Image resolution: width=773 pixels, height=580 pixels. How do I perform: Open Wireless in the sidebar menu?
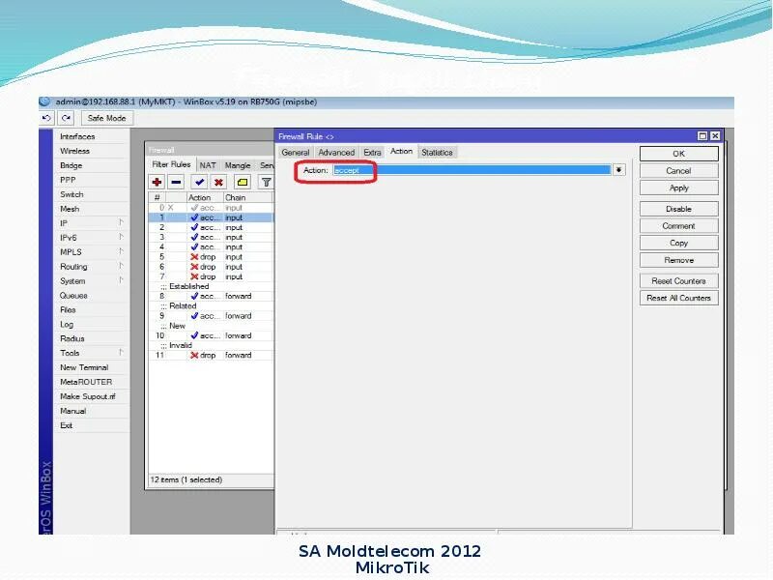coord(75,151)
